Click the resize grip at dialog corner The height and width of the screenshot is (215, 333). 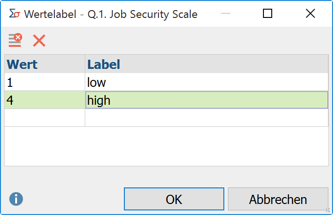coord(328,210)
